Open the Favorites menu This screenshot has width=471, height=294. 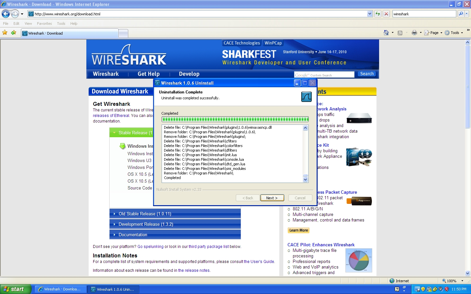point(44,24)
